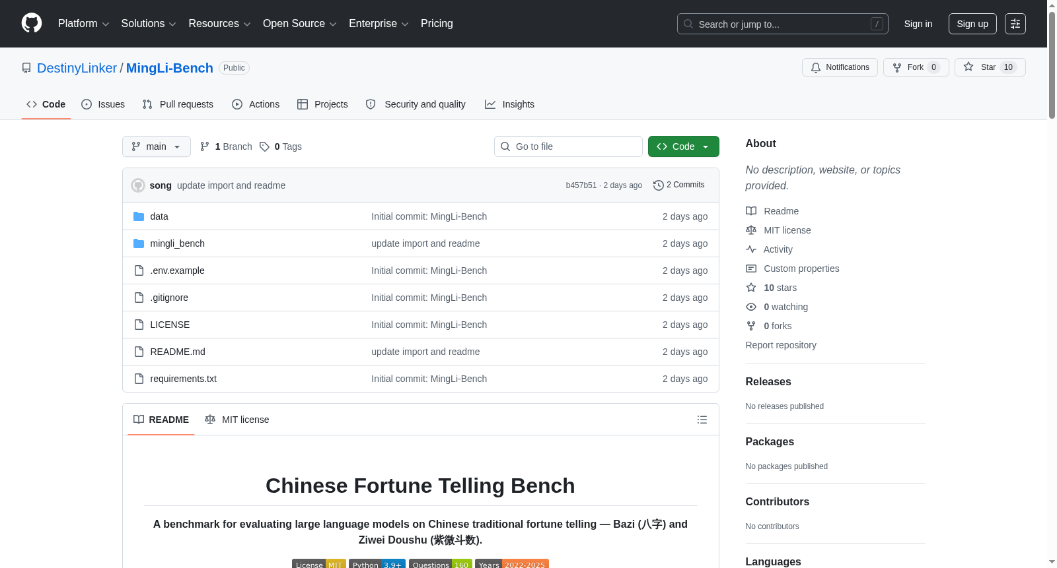Click the Star icon for this repository
1057x568 pixels.
pyautogui.click(x=968, y=67)
